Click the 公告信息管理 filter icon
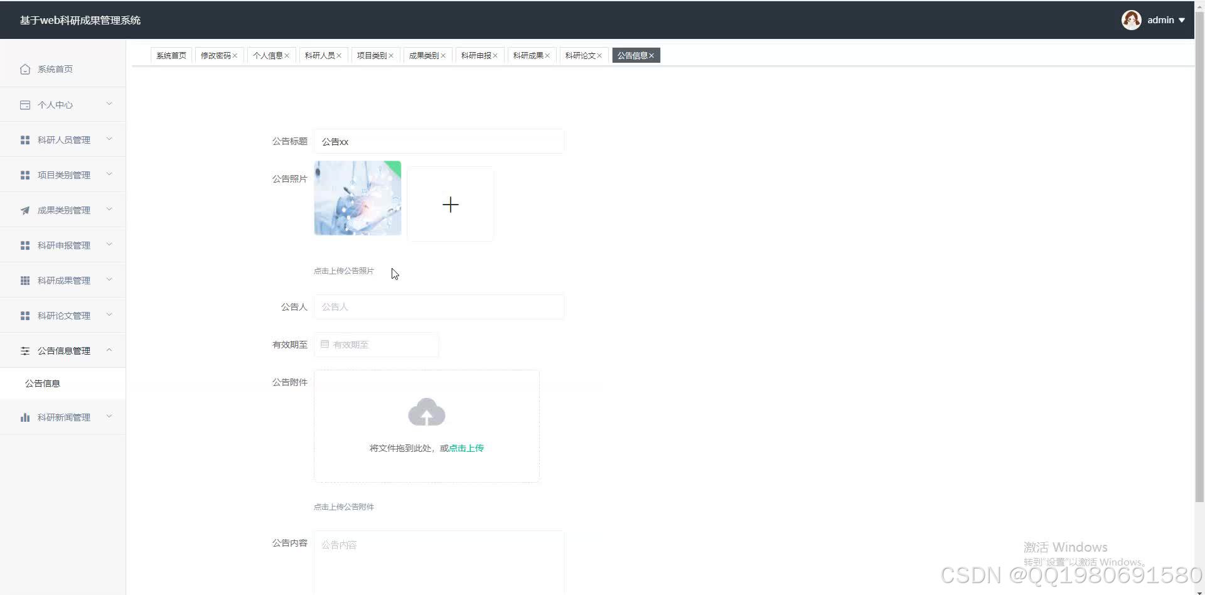Screen dimensions: 1205x595 (x=25, y=350)
